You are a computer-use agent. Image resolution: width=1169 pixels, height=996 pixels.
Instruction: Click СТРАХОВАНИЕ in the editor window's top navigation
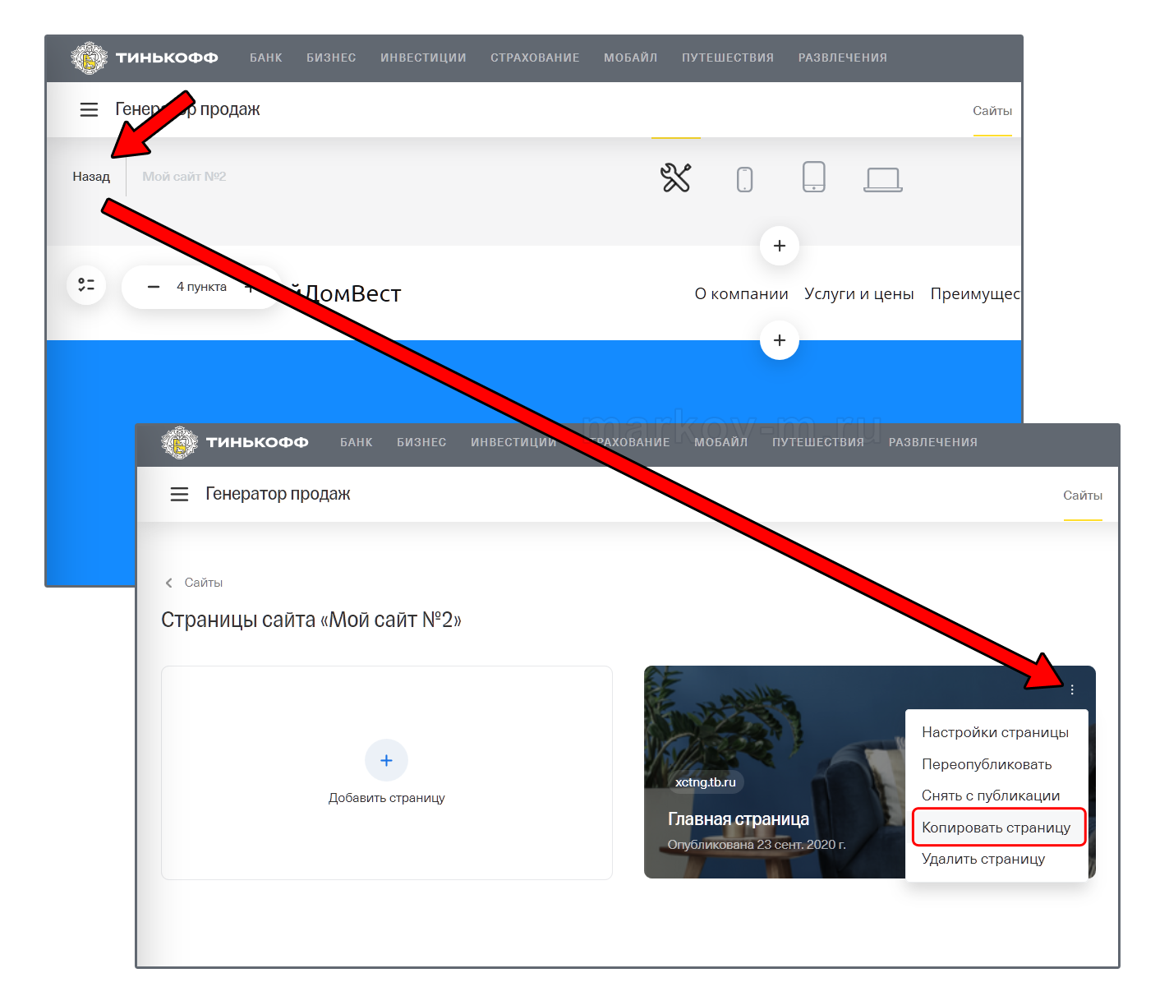click(535, 58)
